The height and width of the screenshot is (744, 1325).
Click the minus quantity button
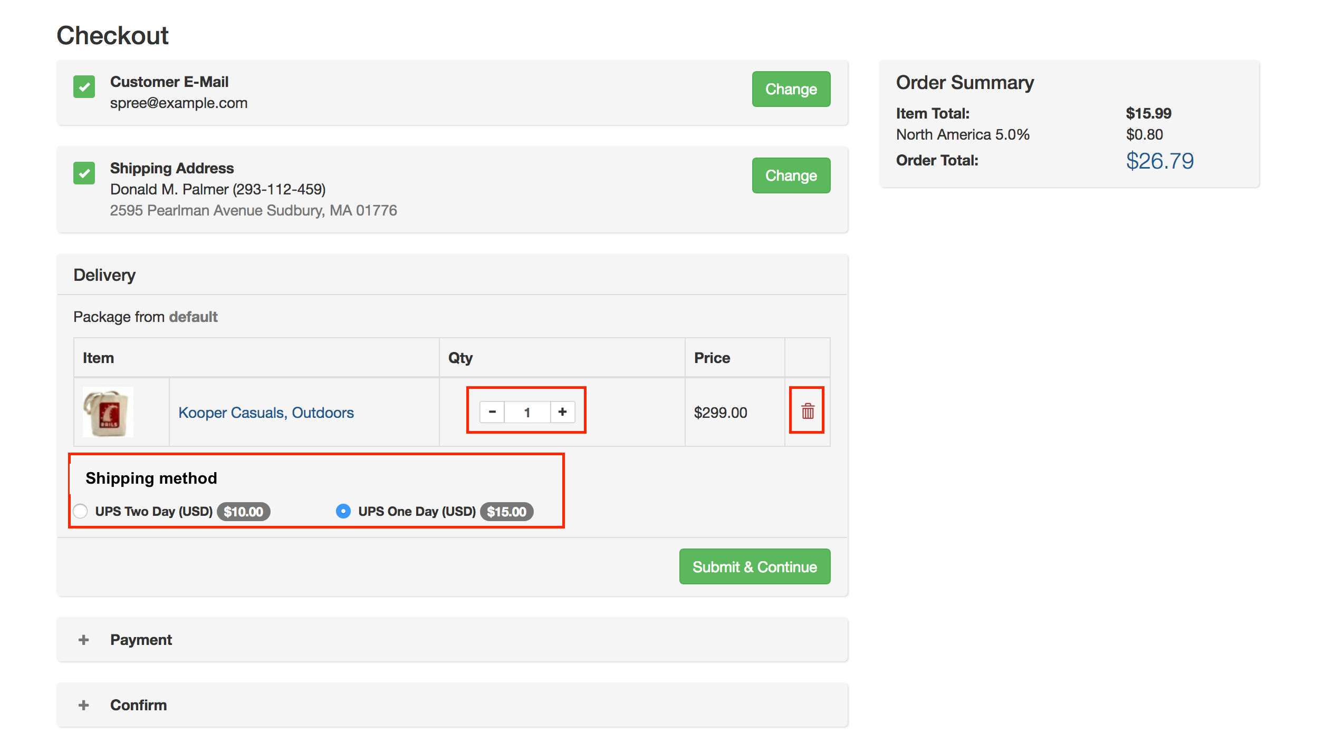point(492,412)
